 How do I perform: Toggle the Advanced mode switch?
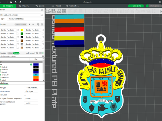[x=36, y=53]
